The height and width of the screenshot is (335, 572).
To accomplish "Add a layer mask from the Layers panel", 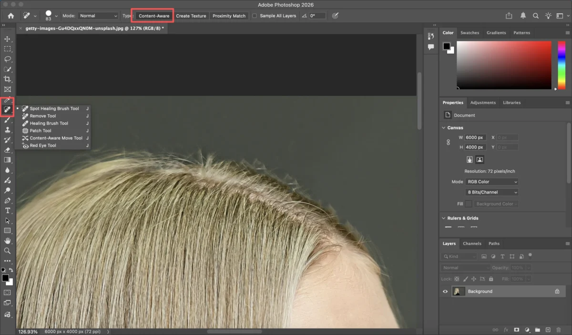I will pyautogui.click(x=516, y=329).
